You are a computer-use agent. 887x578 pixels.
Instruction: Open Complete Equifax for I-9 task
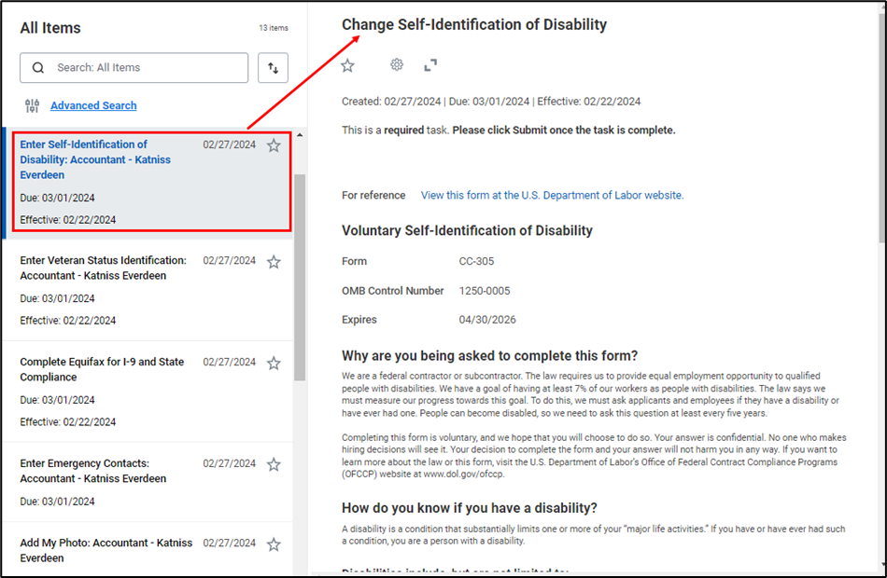pyautogui.click(x=102, y=369)
